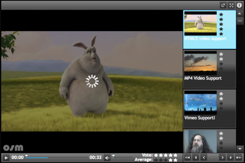Click the 'Vote:' label

click(x=147, y=155)
